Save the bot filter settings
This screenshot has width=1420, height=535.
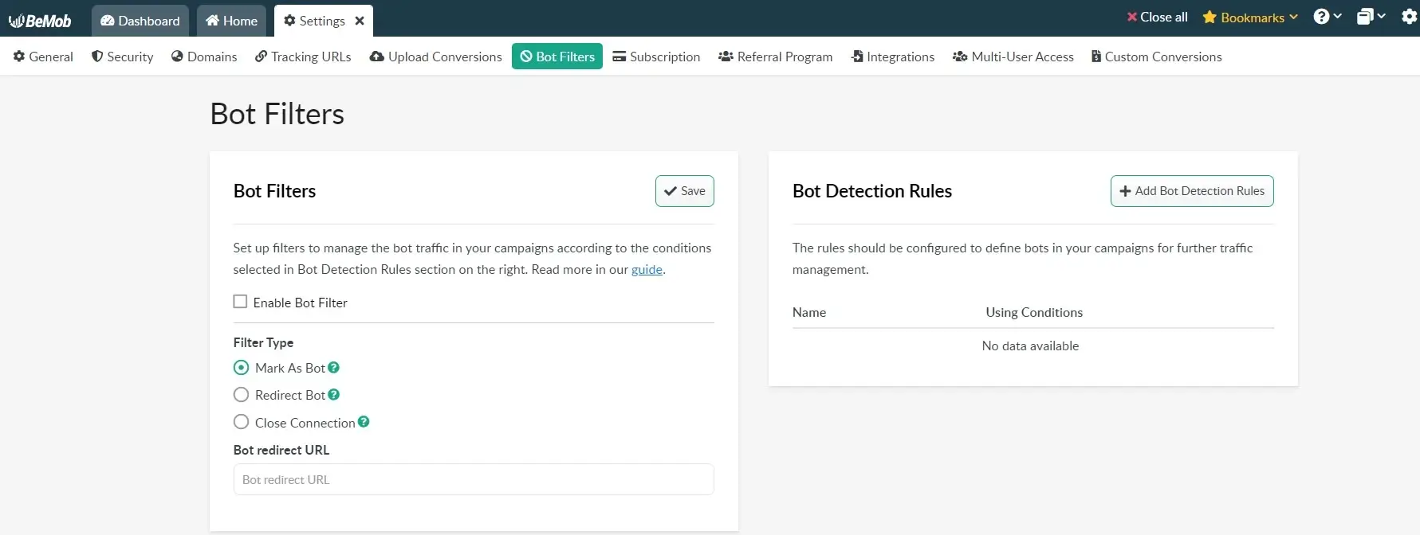coord(684,191)
